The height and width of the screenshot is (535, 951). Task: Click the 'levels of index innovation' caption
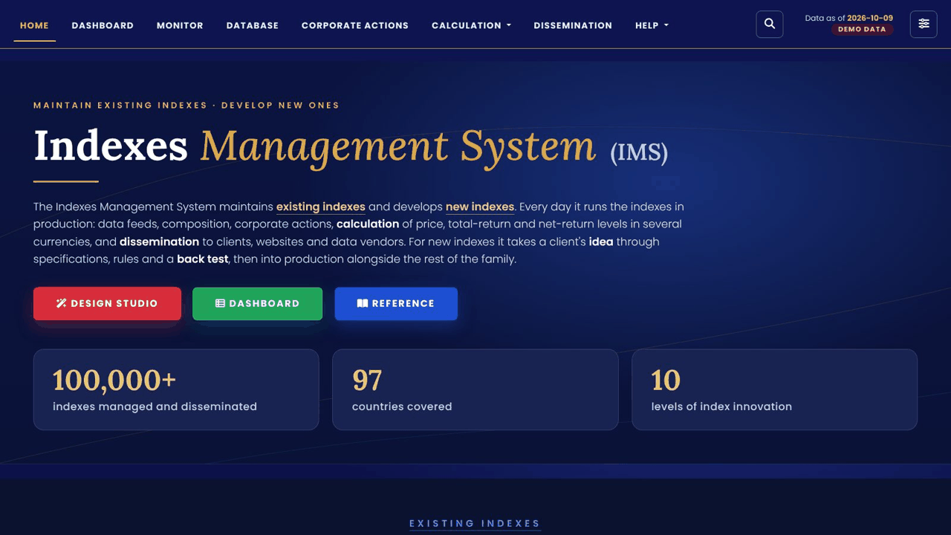pyautogui.click(x=721, y=406)
